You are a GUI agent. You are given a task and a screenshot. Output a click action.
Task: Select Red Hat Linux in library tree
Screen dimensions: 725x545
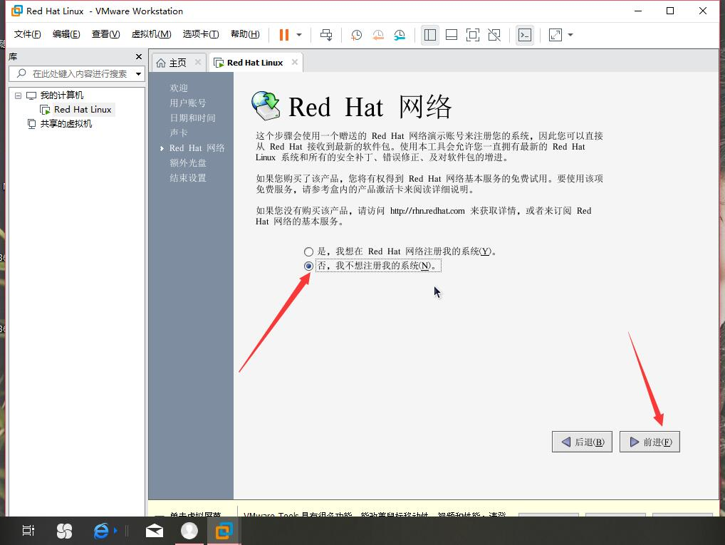(x=83, y=110)
